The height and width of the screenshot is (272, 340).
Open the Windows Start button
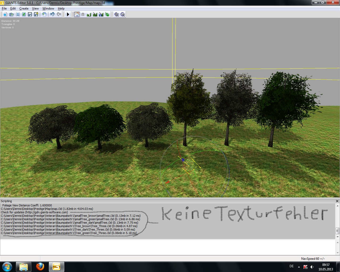coord(7,266)
